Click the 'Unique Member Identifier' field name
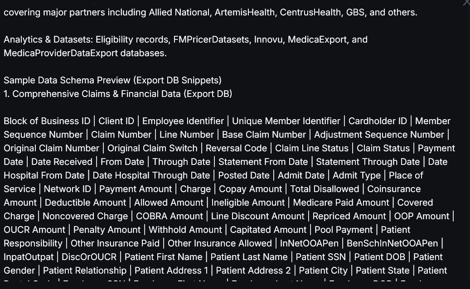The width and height of the screenshot is (470, 289). pyautogui.click(x=286, y=121)
